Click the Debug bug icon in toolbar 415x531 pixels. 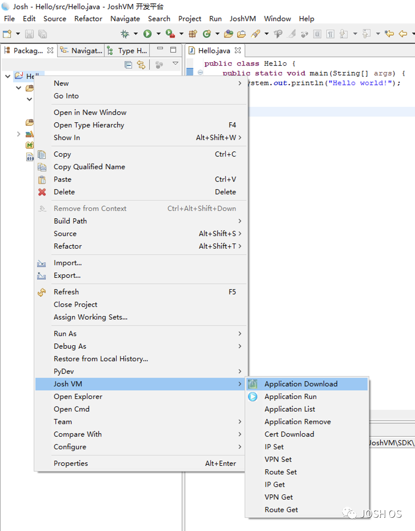125,34
